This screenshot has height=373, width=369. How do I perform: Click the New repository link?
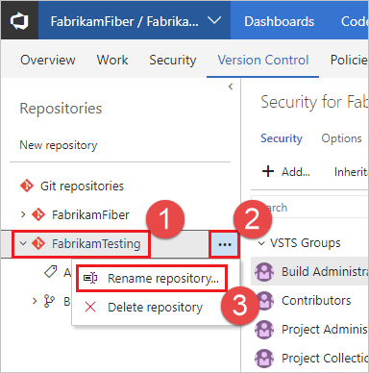click(x=59, y=145)
